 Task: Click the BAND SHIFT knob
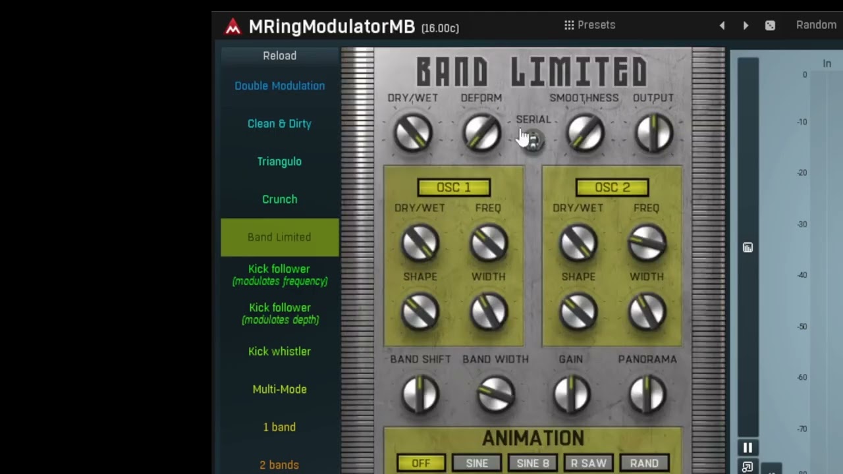pos(420,394)
